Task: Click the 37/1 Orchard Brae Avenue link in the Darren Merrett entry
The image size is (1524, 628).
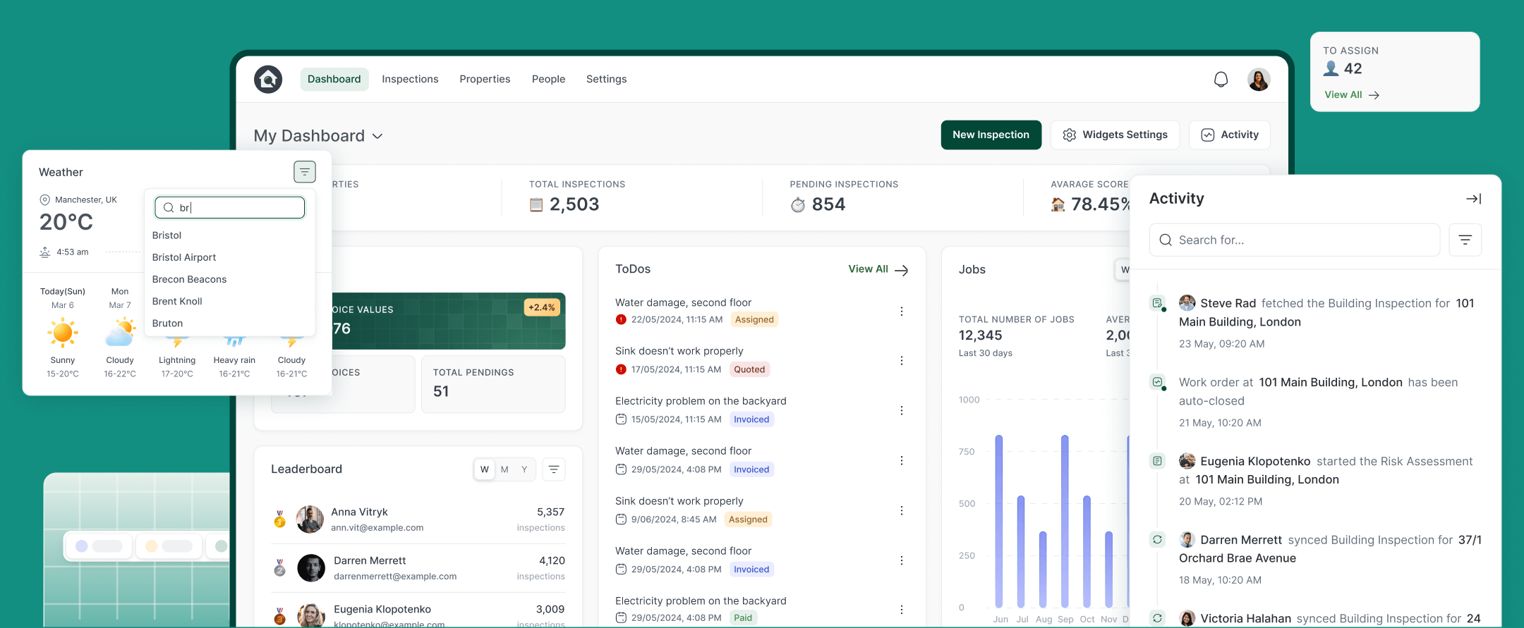Action: [1330, 549]
